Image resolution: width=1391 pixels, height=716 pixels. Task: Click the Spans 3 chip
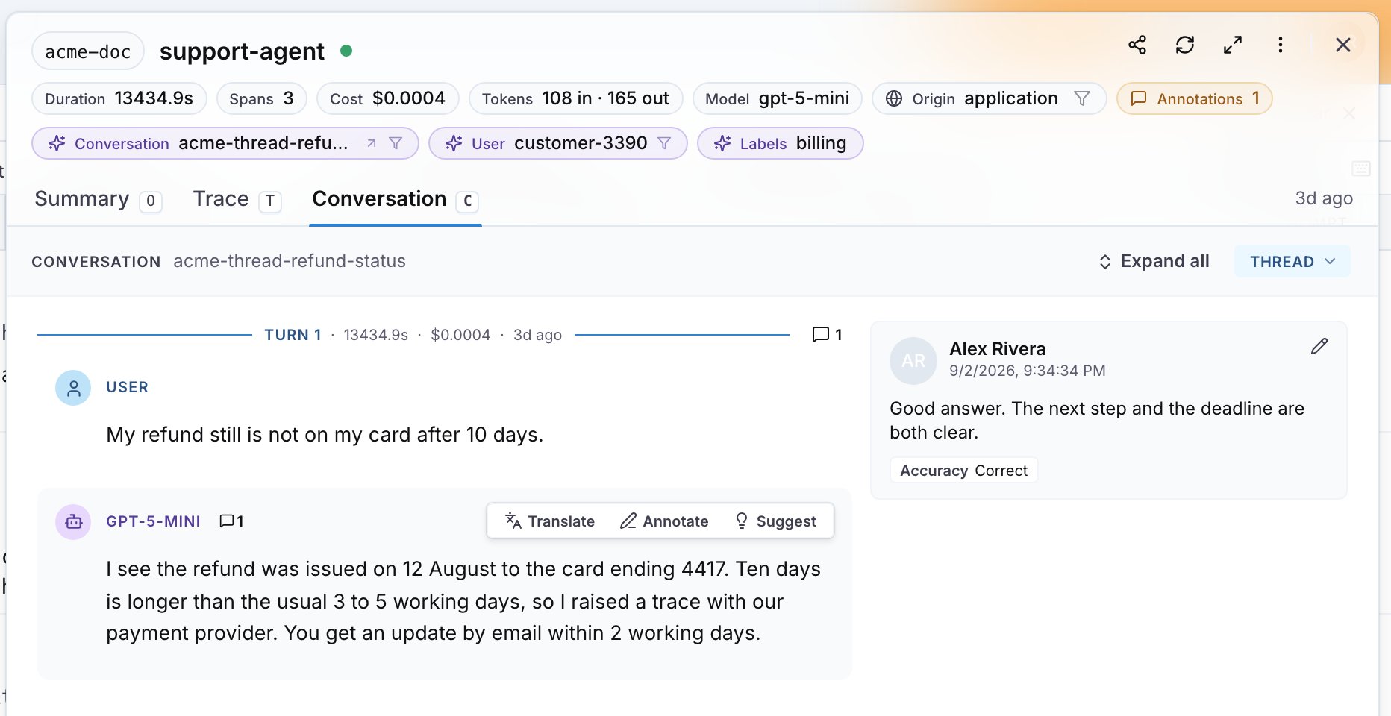262,98
